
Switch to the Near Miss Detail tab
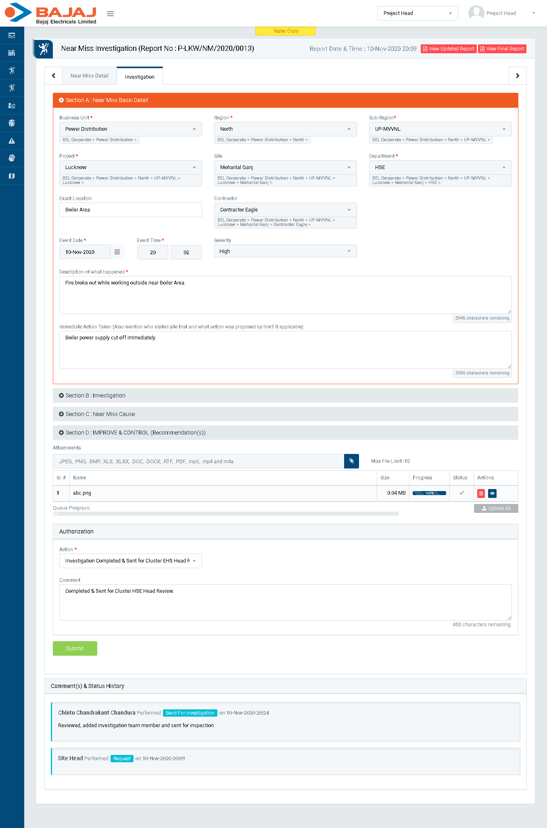click(89, 76)
